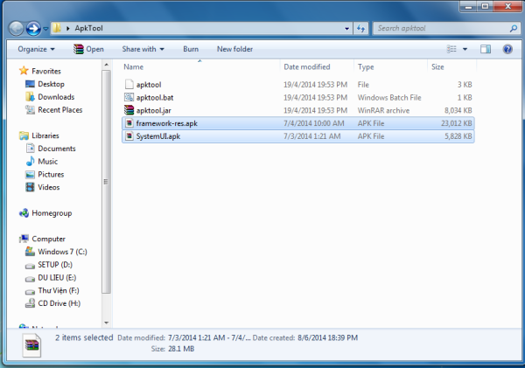Create a New folder
525x368 pixels.
[x=234, y=49]
